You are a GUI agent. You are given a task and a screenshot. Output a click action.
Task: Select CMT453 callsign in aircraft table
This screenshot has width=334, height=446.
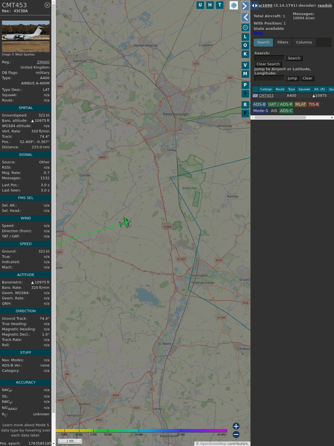(266, 95)
